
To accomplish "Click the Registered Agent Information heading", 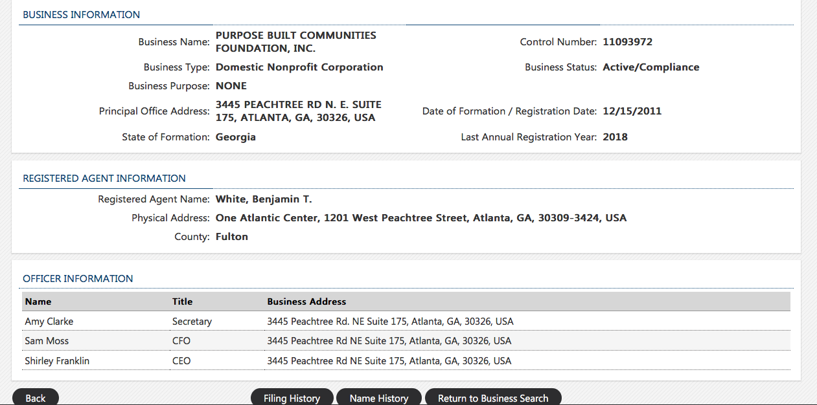I will point(104,179).
